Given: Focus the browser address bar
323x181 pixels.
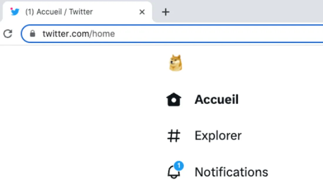Looking at the screenshot, I should coord(176,33).
